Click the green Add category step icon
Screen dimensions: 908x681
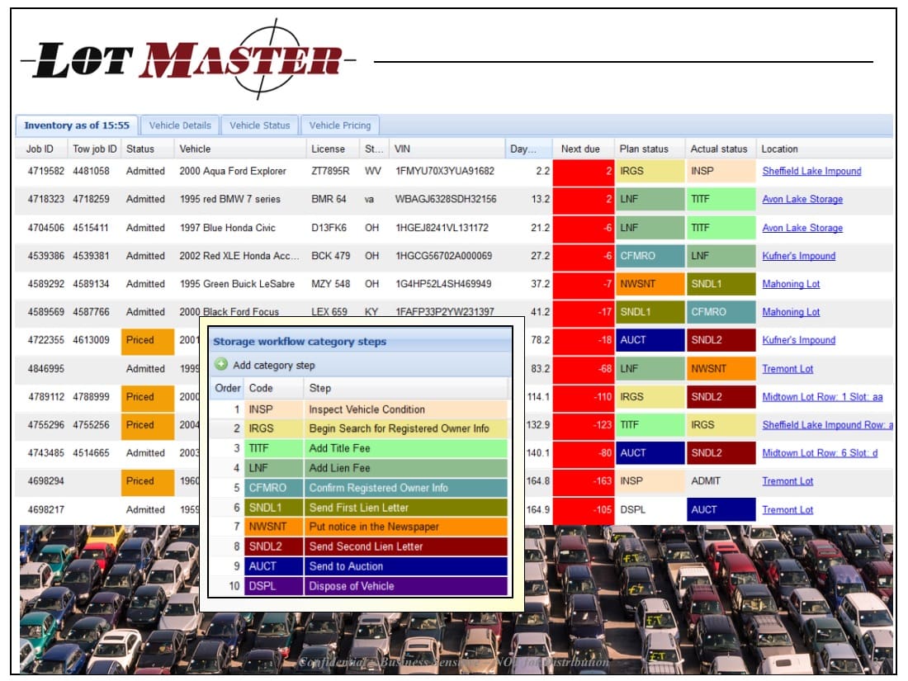tap(223, 363)
